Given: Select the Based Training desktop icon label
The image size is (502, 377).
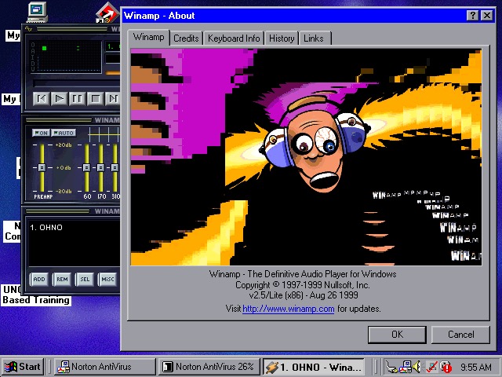Looking at the screenshot, I should [36, 300].
